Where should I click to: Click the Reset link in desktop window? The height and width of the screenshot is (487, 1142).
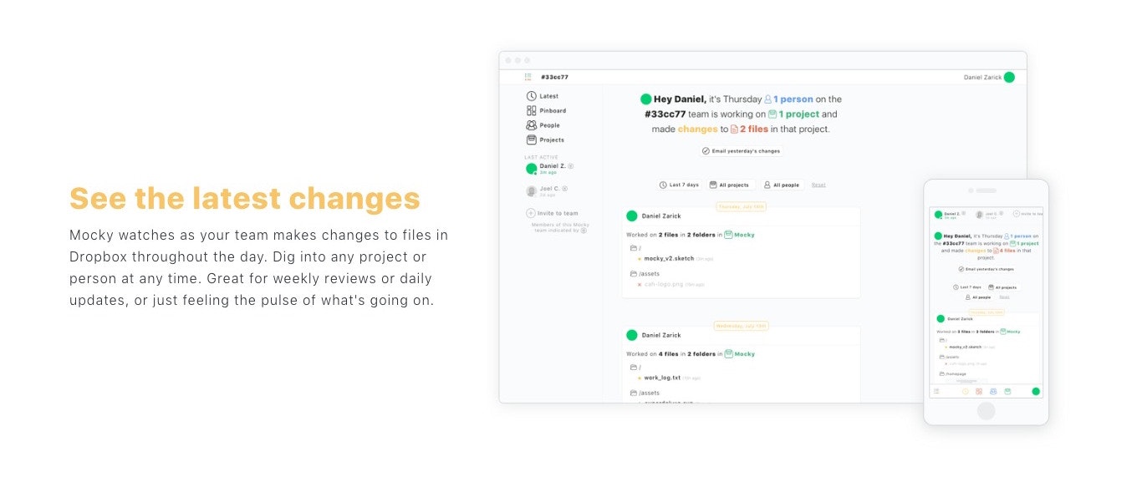point(818,185)
